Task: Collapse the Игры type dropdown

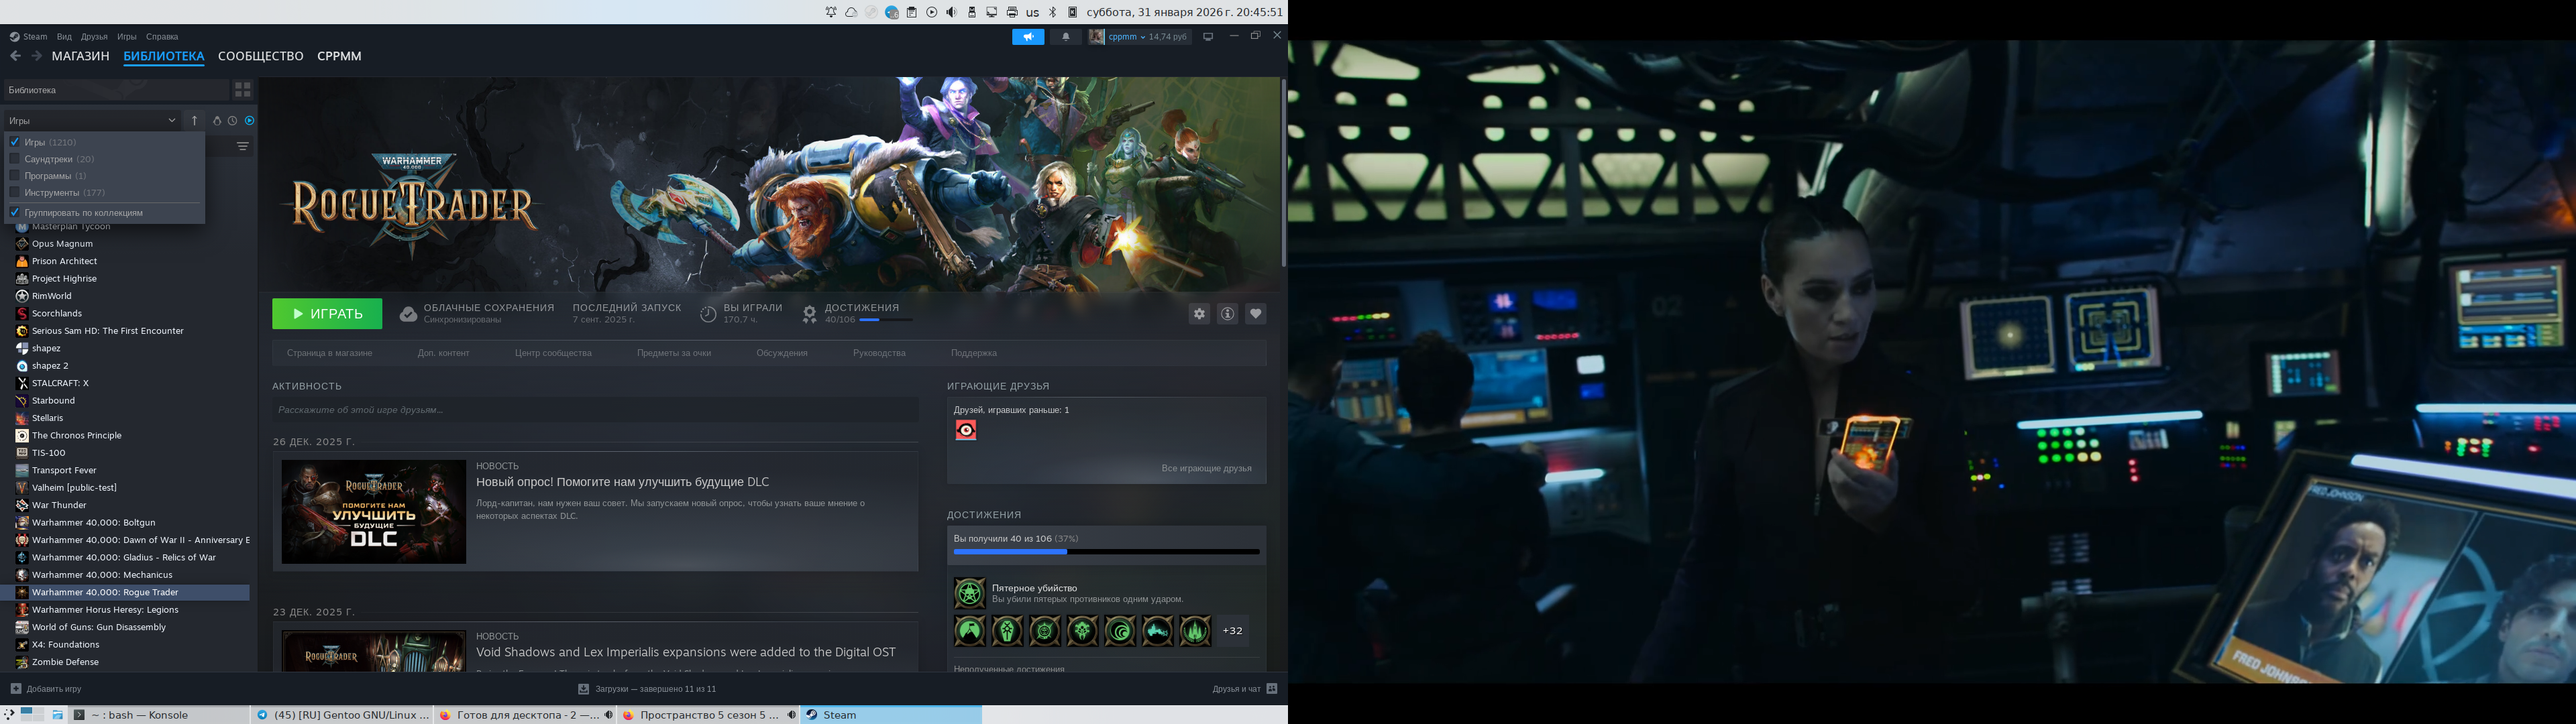Action: 171,121
